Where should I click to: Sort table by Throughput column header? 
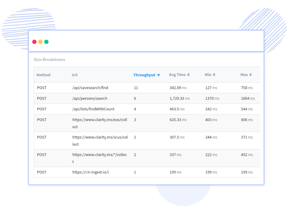[x=144, y=75]
